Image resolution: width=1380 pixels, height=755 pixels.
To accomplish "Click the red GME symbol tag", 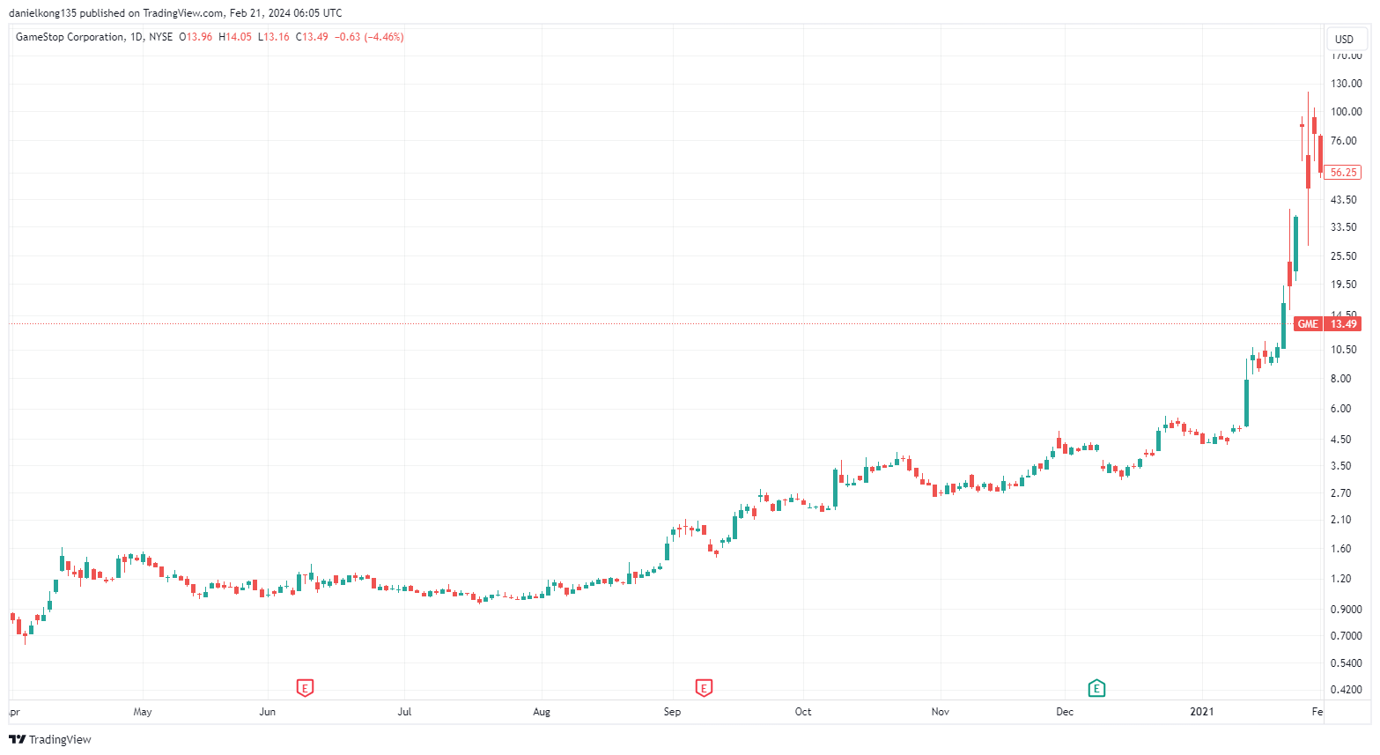I will (1308, 324).
